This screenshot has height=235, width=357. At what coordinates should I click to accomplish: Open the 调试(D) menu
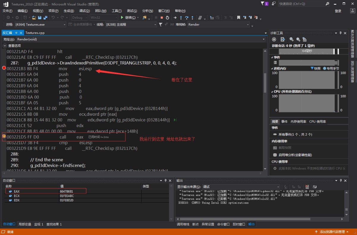(x=84, y=11)
